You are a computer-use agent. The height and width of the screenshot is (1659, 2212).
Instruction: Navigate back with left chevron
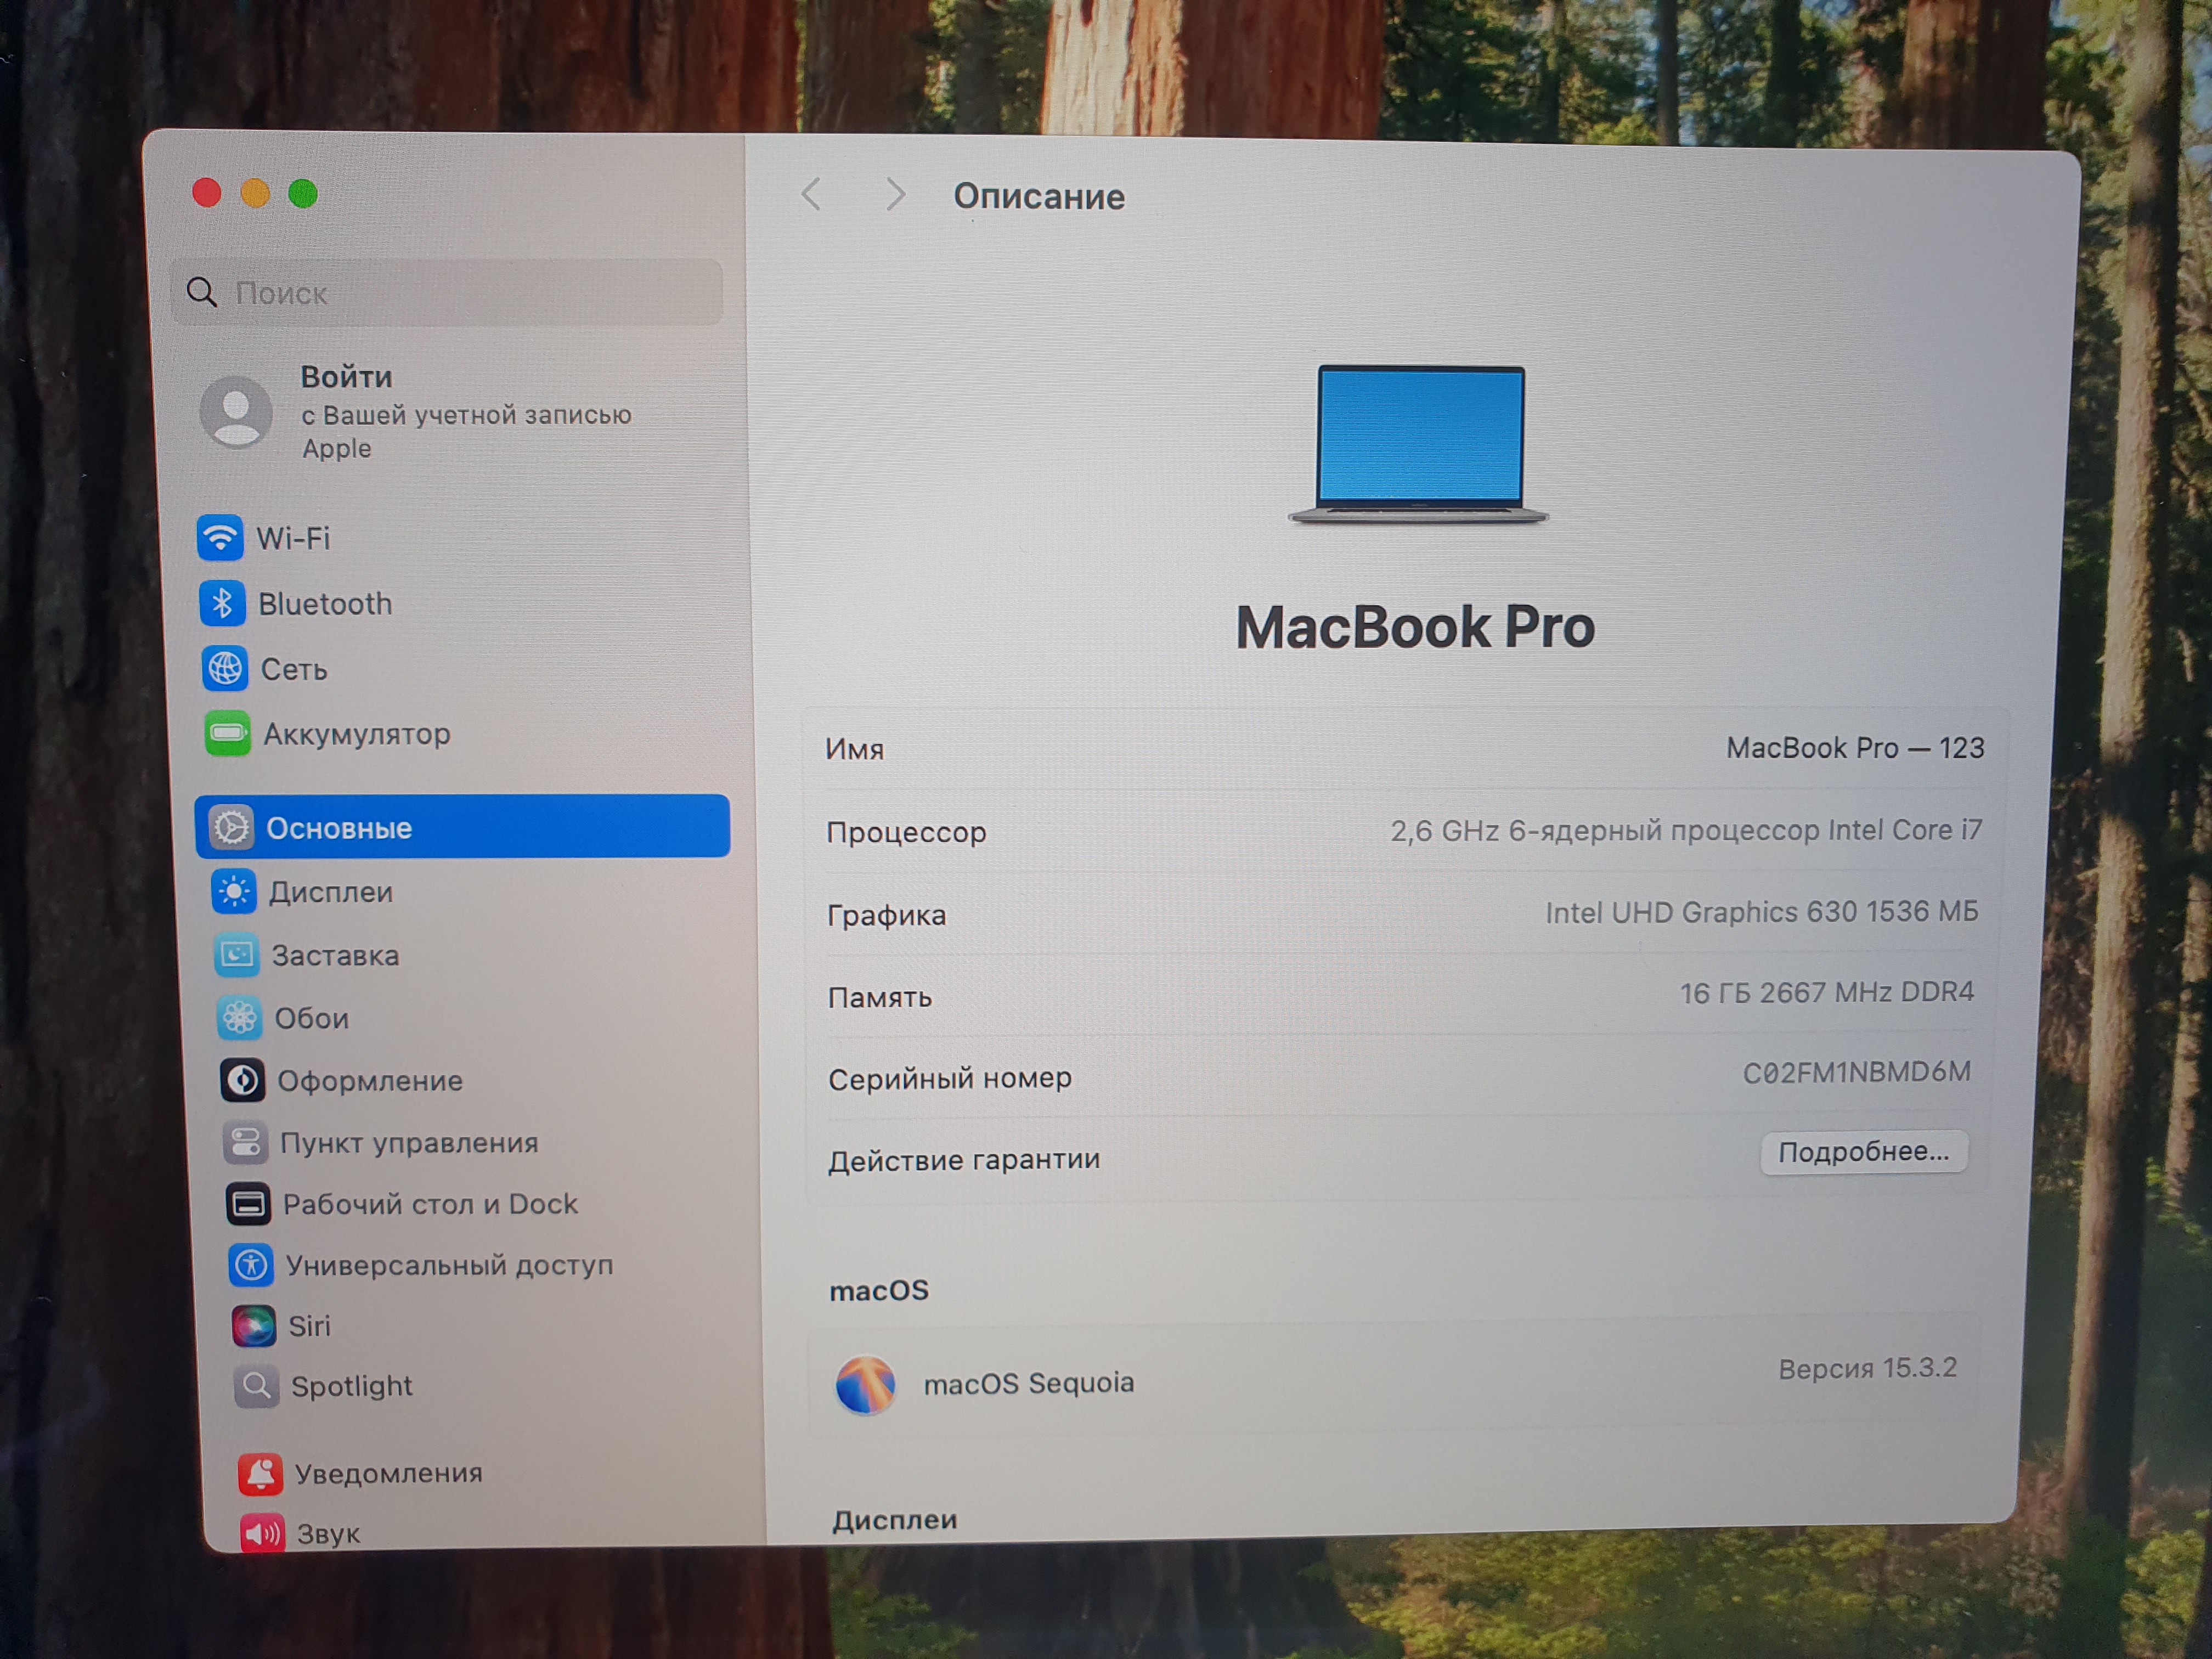pos(811,194)
